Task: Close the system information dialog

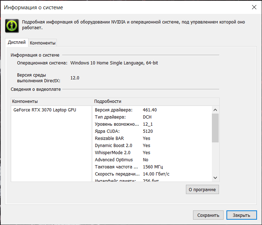Action: [254, 7]
